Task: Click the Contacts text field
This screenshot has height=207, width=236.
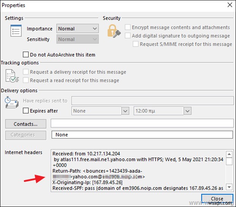Action: tap(142, 123)
